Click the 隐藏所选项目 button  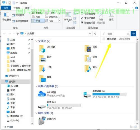click(x=101, y=18)
